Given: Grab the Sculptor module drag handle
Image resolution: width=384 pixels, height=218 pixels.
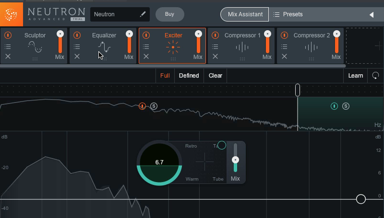Looking at the screenshot, I should pyautogui.click(x=35, y=59).
